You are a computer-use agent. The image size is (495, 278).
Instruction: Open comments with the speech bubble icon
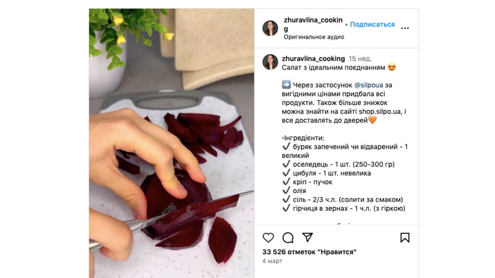click(288, 238)
